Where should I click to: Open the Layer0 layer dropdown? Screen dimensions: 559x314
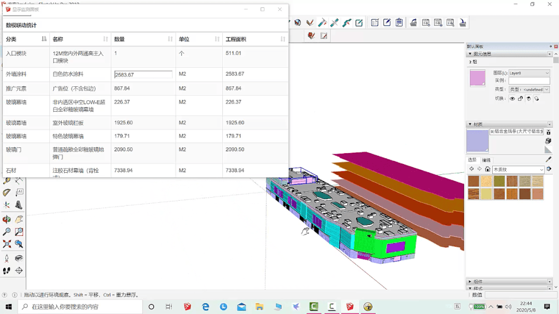coord(528,73)
